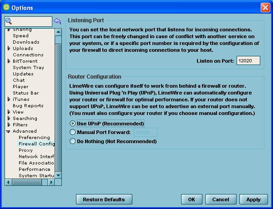This screenshot has height=209, width=273.
Task: Click the Listen on Port field
Action: click(248, 61)
